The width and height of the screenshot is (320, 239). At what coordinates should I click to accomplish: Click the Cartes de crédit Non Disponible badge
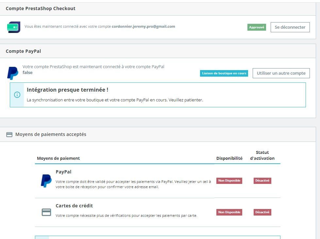click(x=229, y=212)
